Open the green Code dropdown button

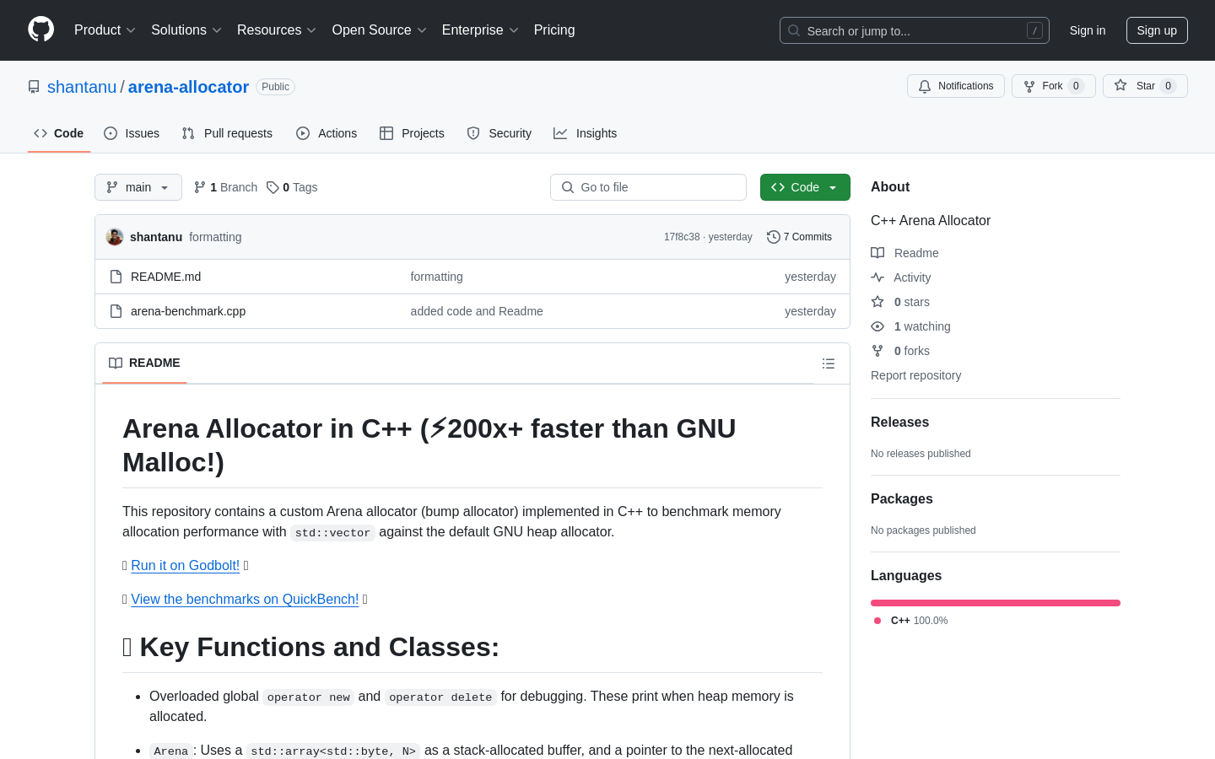pos(805,187)
